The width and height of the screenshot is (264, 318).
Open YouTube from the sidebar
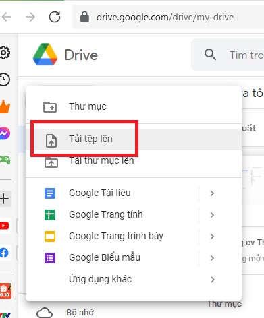5,226
